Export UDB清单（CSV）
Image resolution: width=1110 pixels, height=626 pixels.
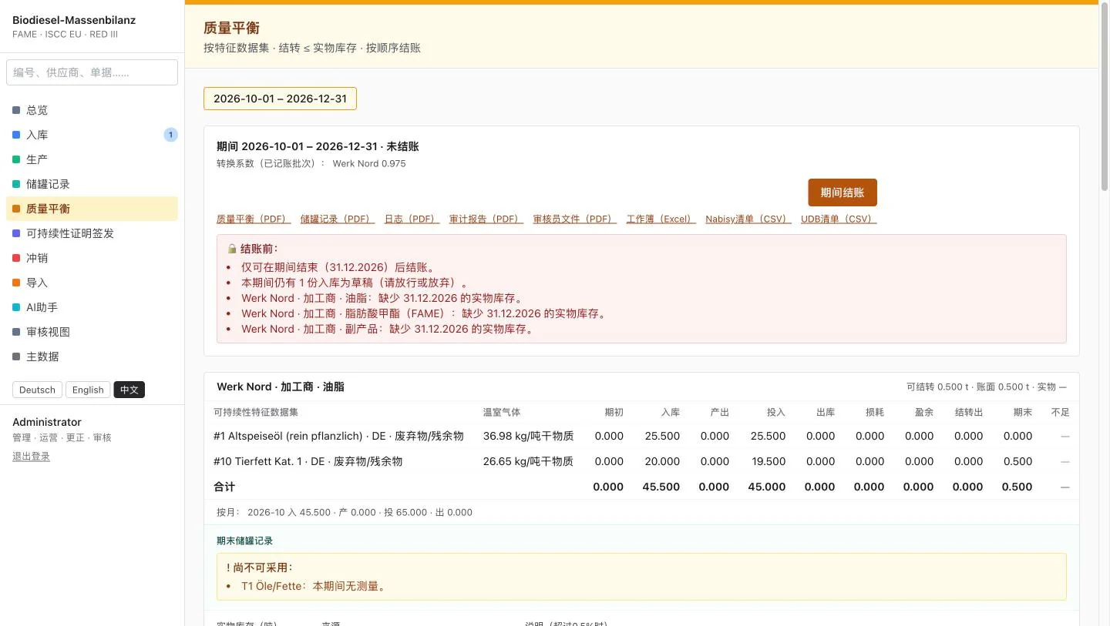click(839, 219)
